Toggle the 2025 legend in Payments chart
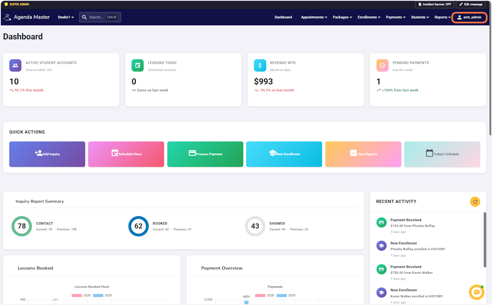Screen dimensions: 492x305 [x=286, y=295]
